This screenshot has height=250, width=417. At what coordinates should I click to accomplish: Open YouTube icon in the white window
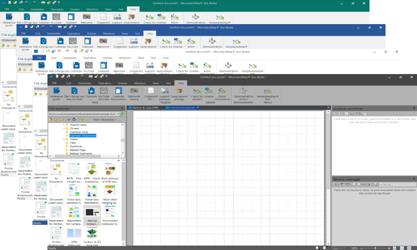point(89,65)
